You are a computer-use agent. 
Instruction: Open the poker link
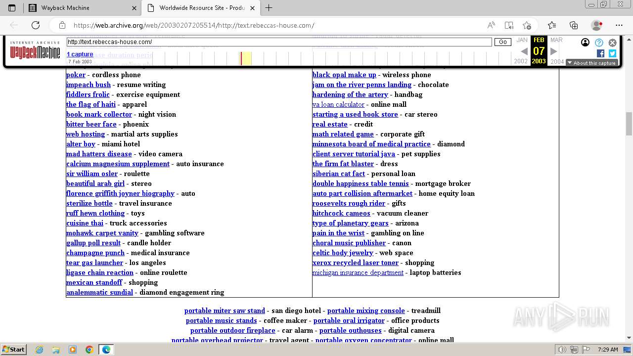click(x=76, y=75)
